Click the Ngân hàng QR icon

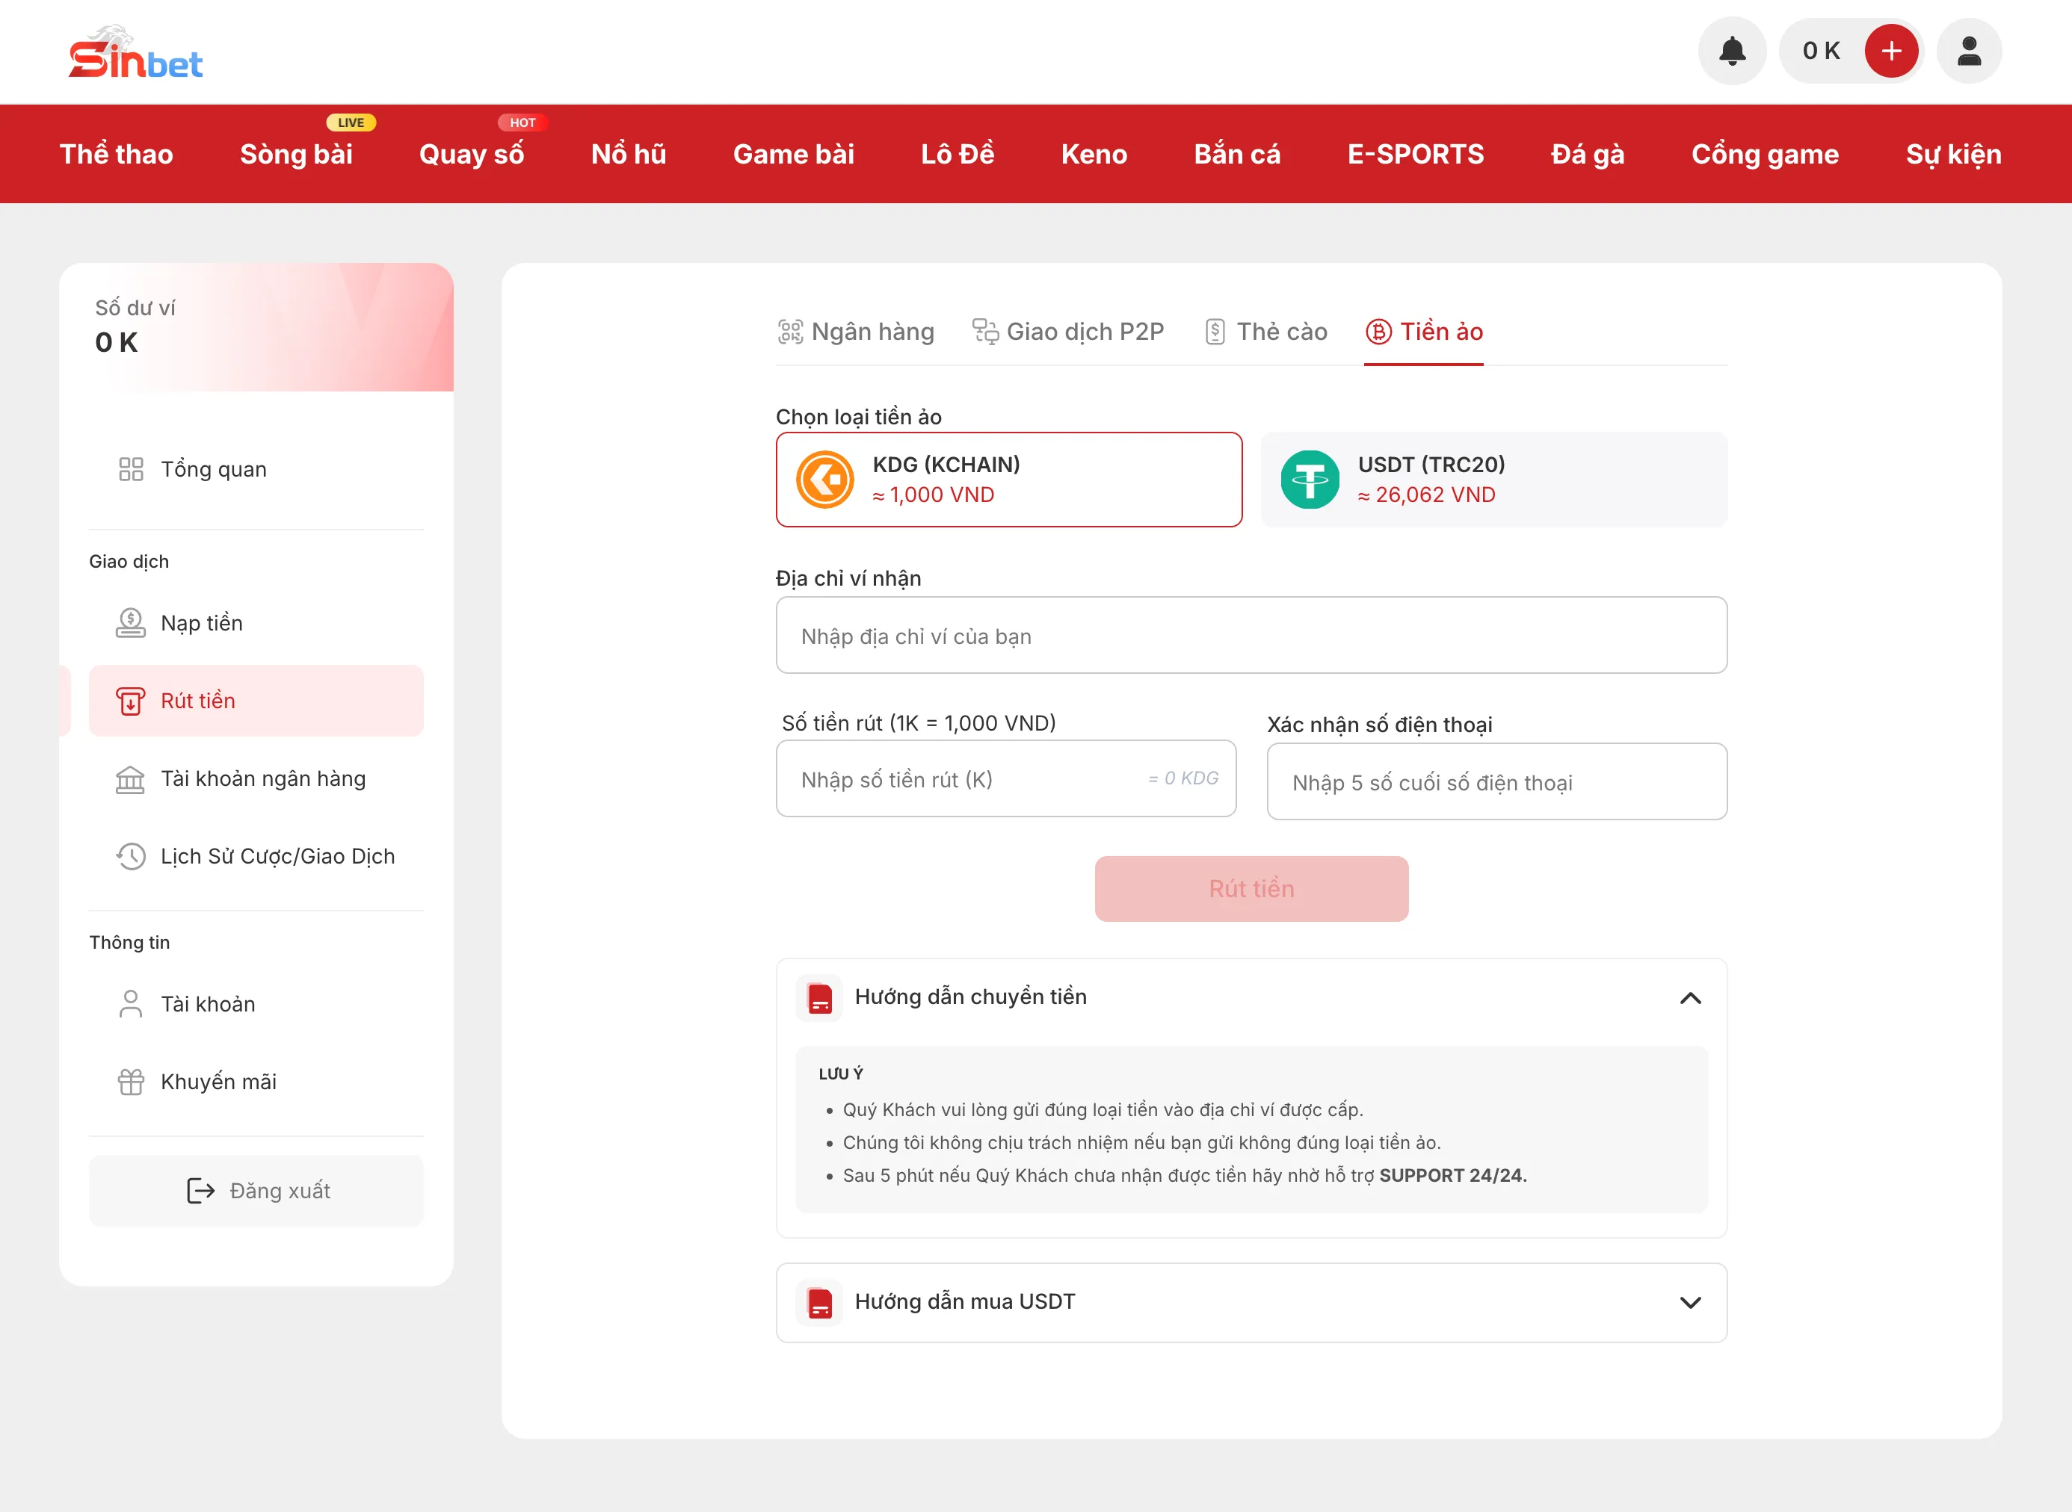pos(790,332)
